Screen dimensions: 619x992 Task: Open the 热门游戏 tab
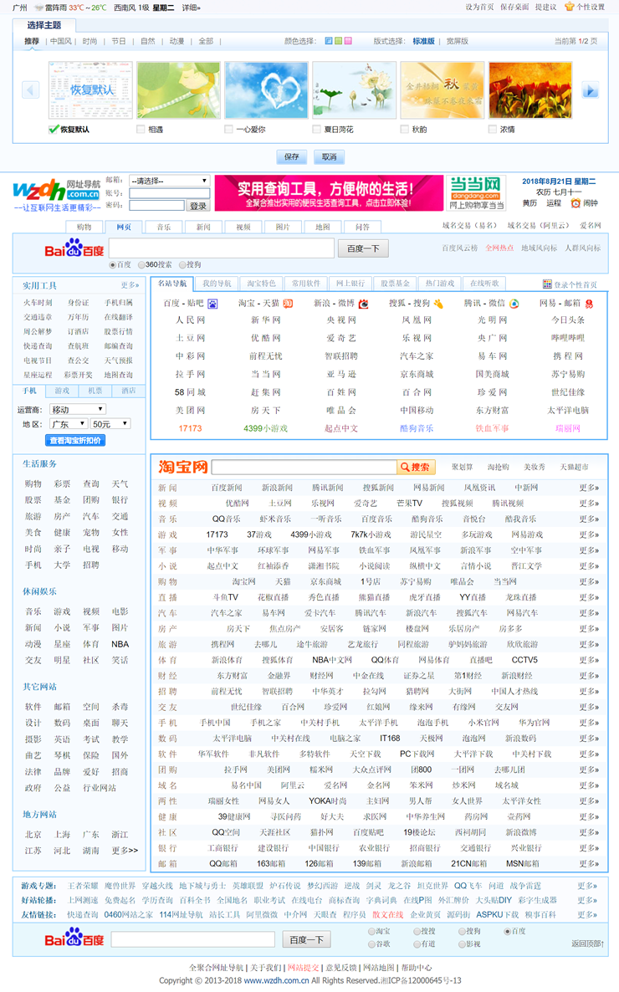440,284
